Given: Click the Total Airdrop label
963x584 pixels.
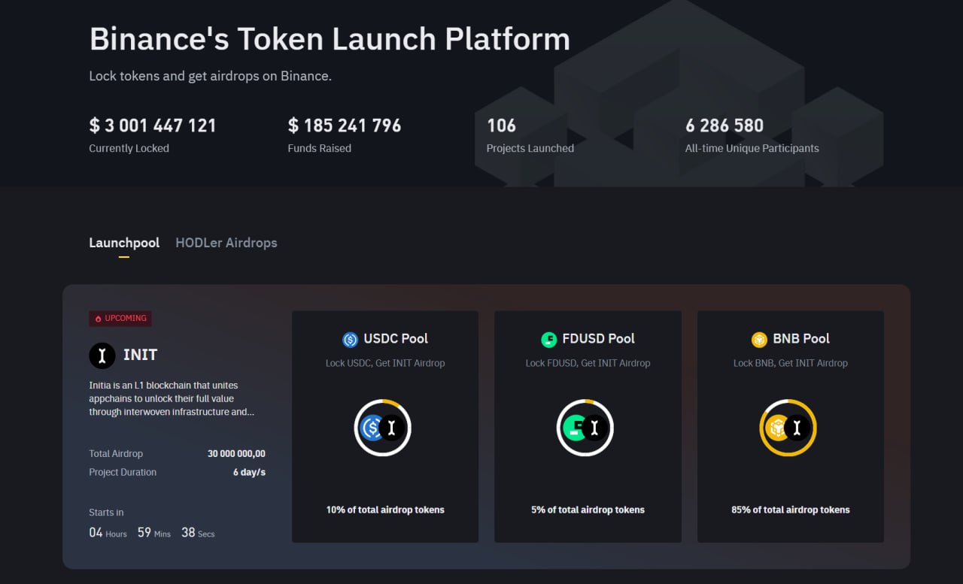Looking at the screenshot, I should pos(116,454).
